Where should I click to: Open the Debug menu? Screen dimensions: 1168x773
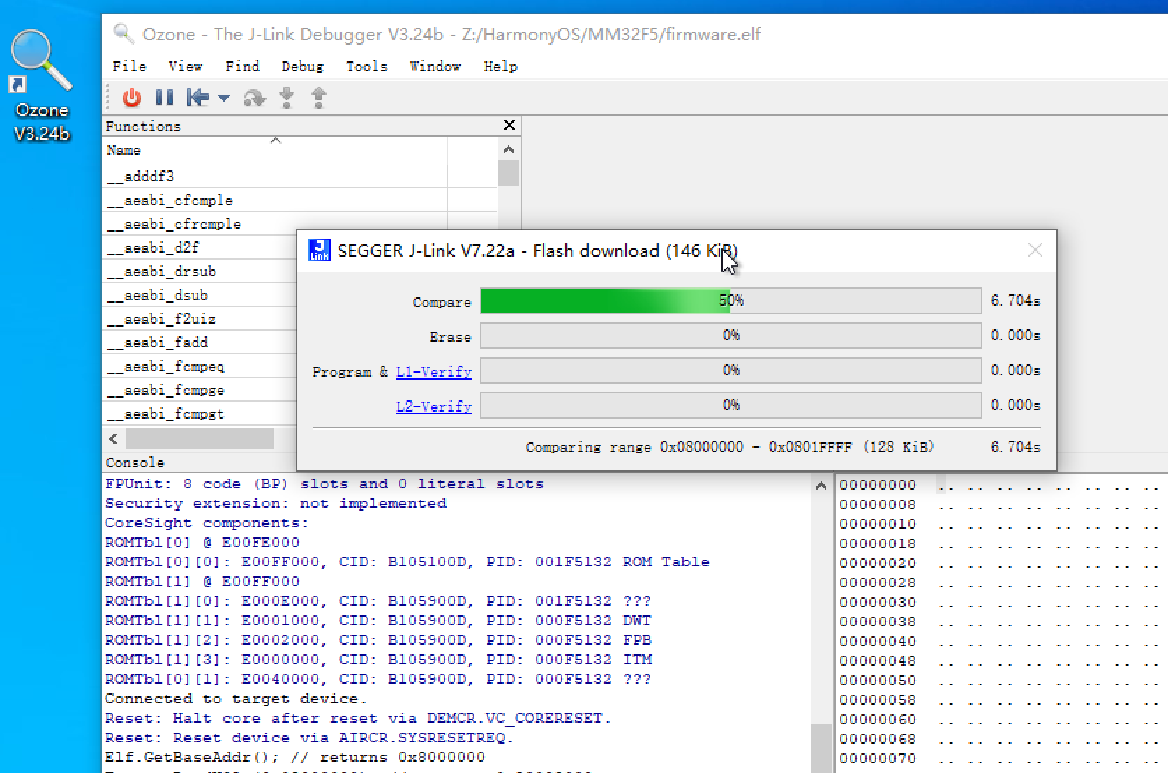point(302,66)
